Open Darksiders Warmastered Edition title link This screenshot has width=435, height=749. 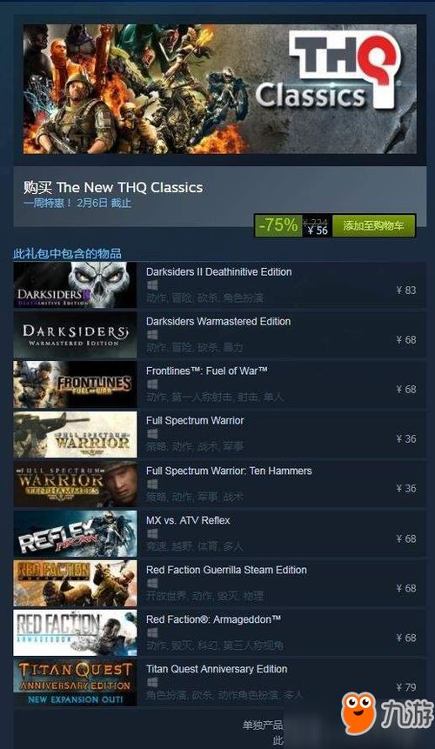point(218,322)
